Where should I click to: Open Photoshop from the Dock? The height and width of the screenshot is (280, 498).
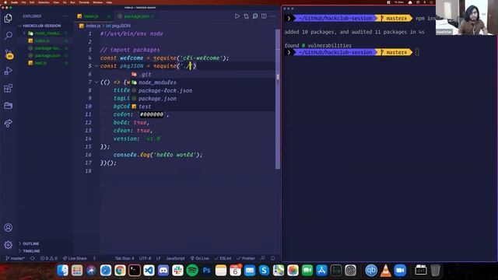[206, 271]
